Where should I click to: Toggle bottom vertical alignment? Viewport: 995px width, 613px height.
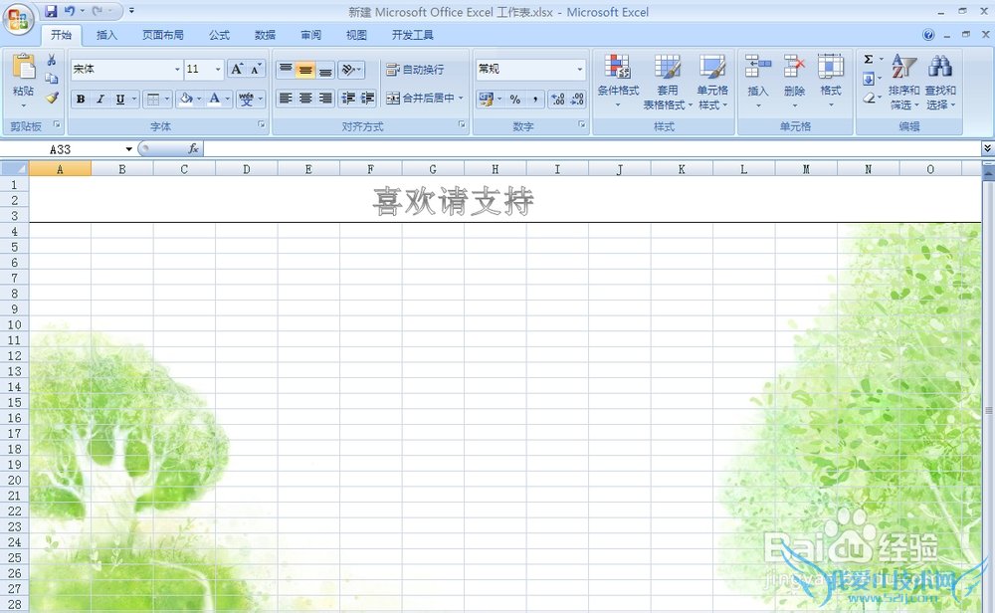pos(325,70)
